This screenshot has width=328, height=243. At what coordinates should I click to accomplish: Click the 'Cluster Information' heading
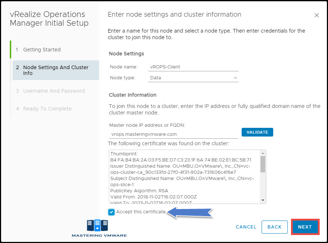coord(133,95)
